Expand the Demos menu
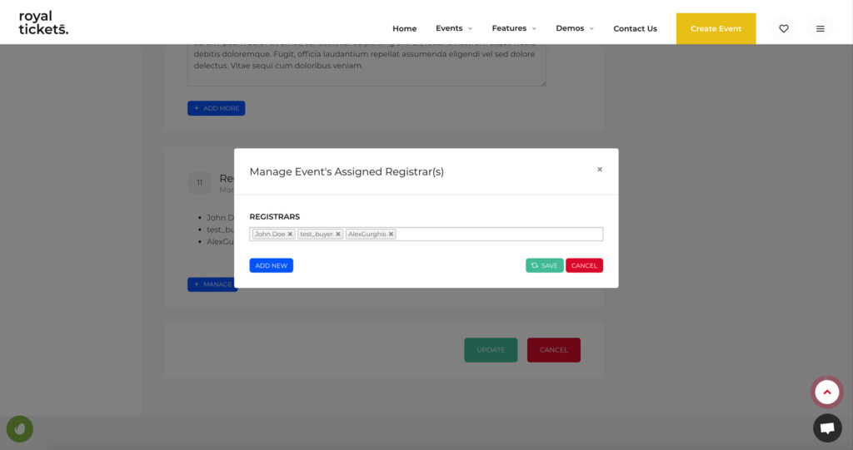853x450 pixels. [x=575, y=28]
